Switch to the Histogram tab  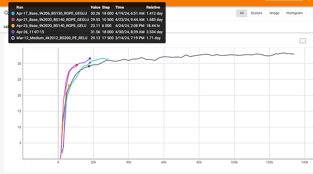click(x=294, y=13)
